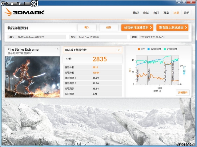The width and height of the screenshot is (197, 147).
Task: Click the question mark help icon
Action: 119,50
